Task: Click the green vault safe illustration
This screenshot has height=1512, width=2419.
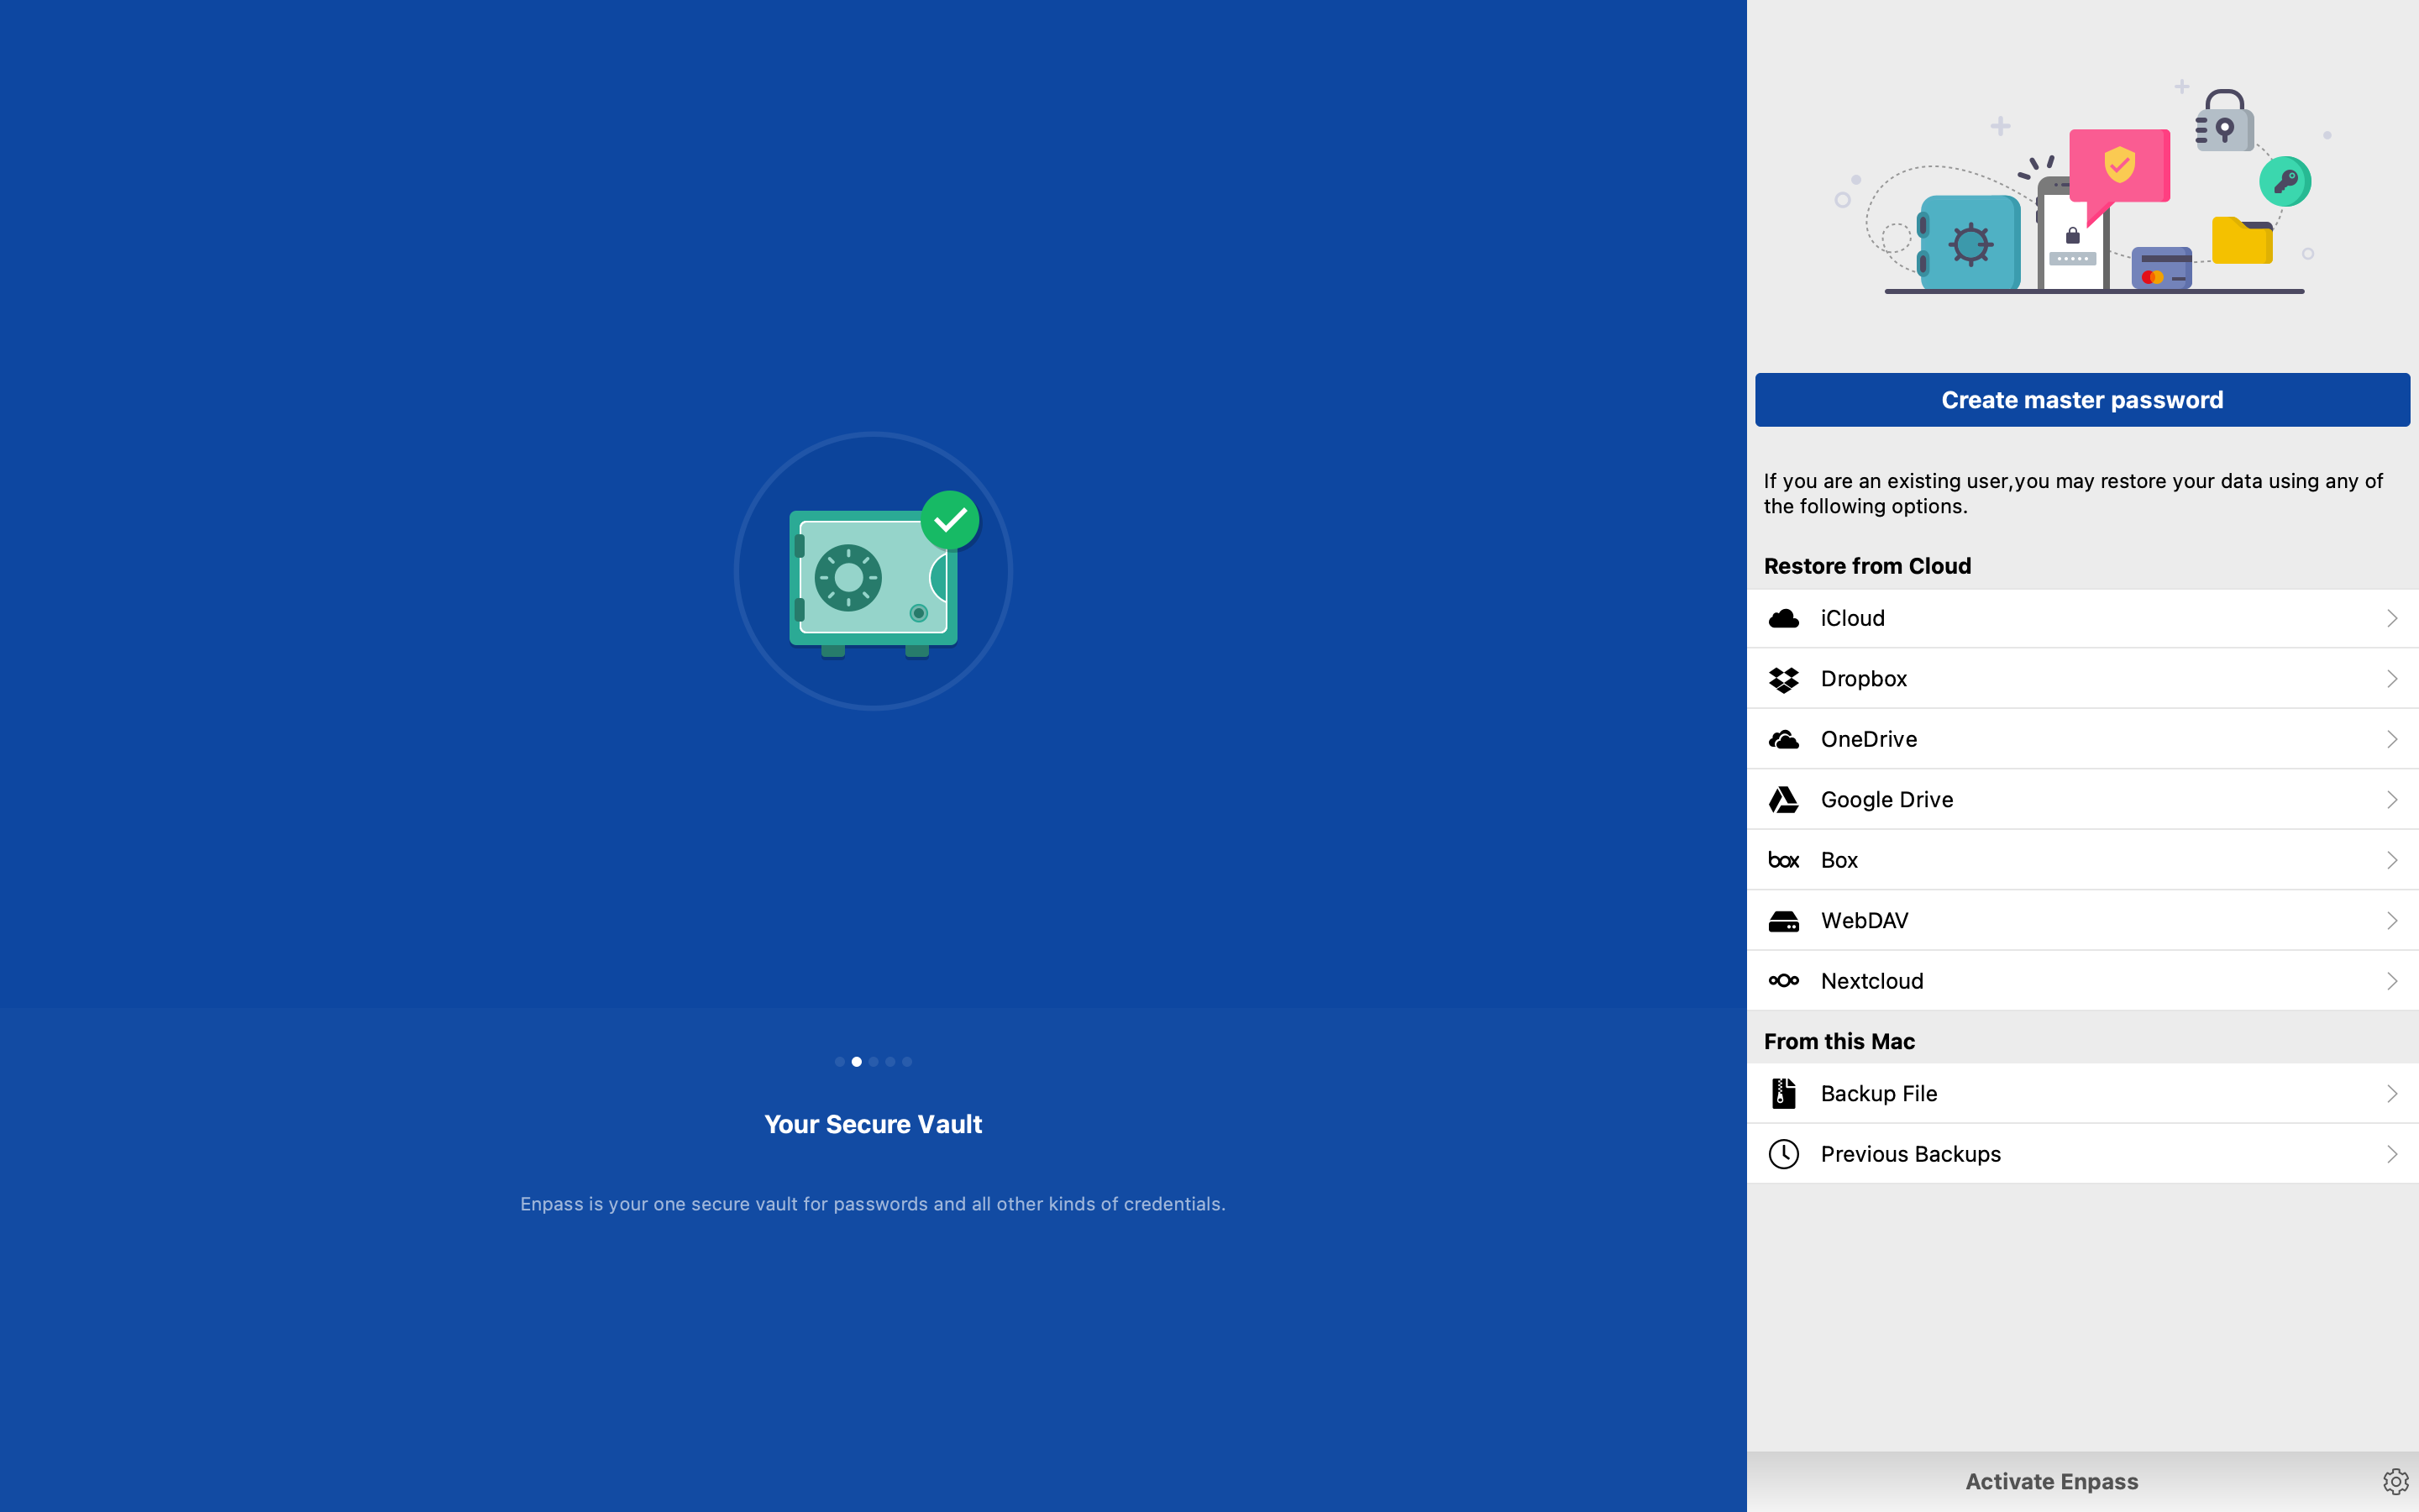Action: pyautogui.click(x=873, y=571)
